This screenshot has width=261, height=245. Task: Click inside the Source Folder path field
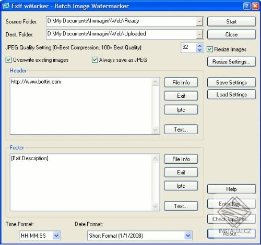pos(121,22)
